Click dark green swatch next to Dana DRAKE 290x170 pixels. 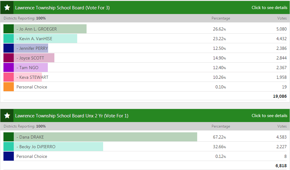(x=8, y=137)
